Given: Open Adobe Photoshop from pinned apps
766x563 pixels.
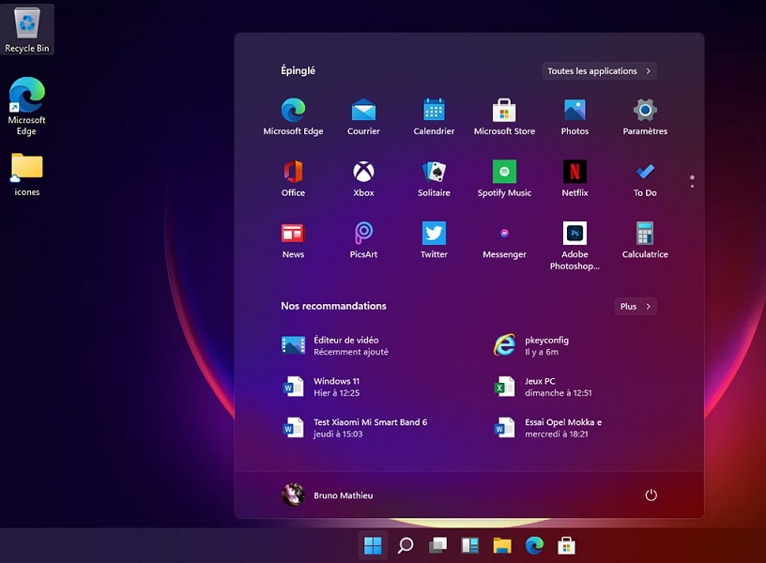Looking at the screenshot, I should pos(574,234).
